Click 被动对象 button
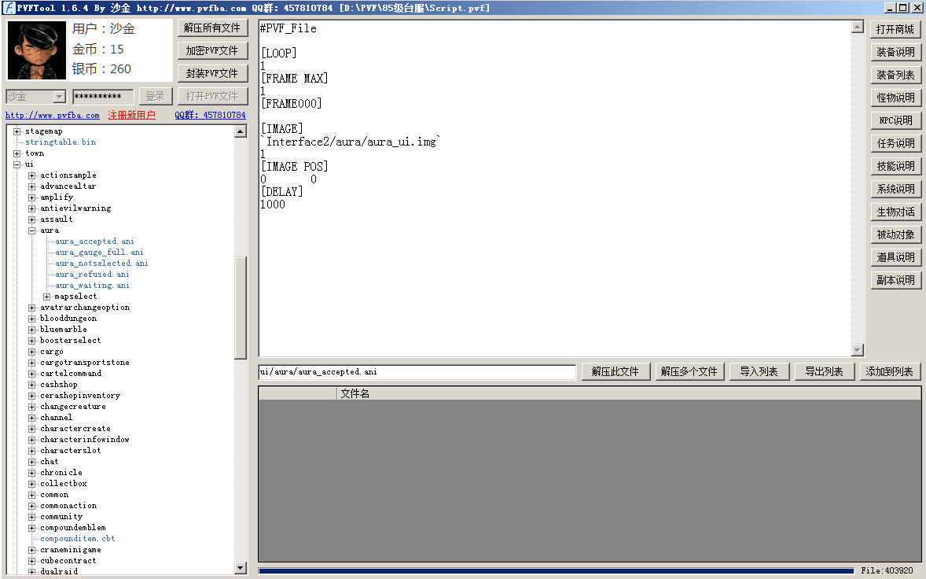The image size is (926, 579). (895, 235)
